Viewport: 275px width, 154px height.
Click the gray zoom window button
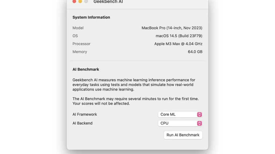(86, 1)
